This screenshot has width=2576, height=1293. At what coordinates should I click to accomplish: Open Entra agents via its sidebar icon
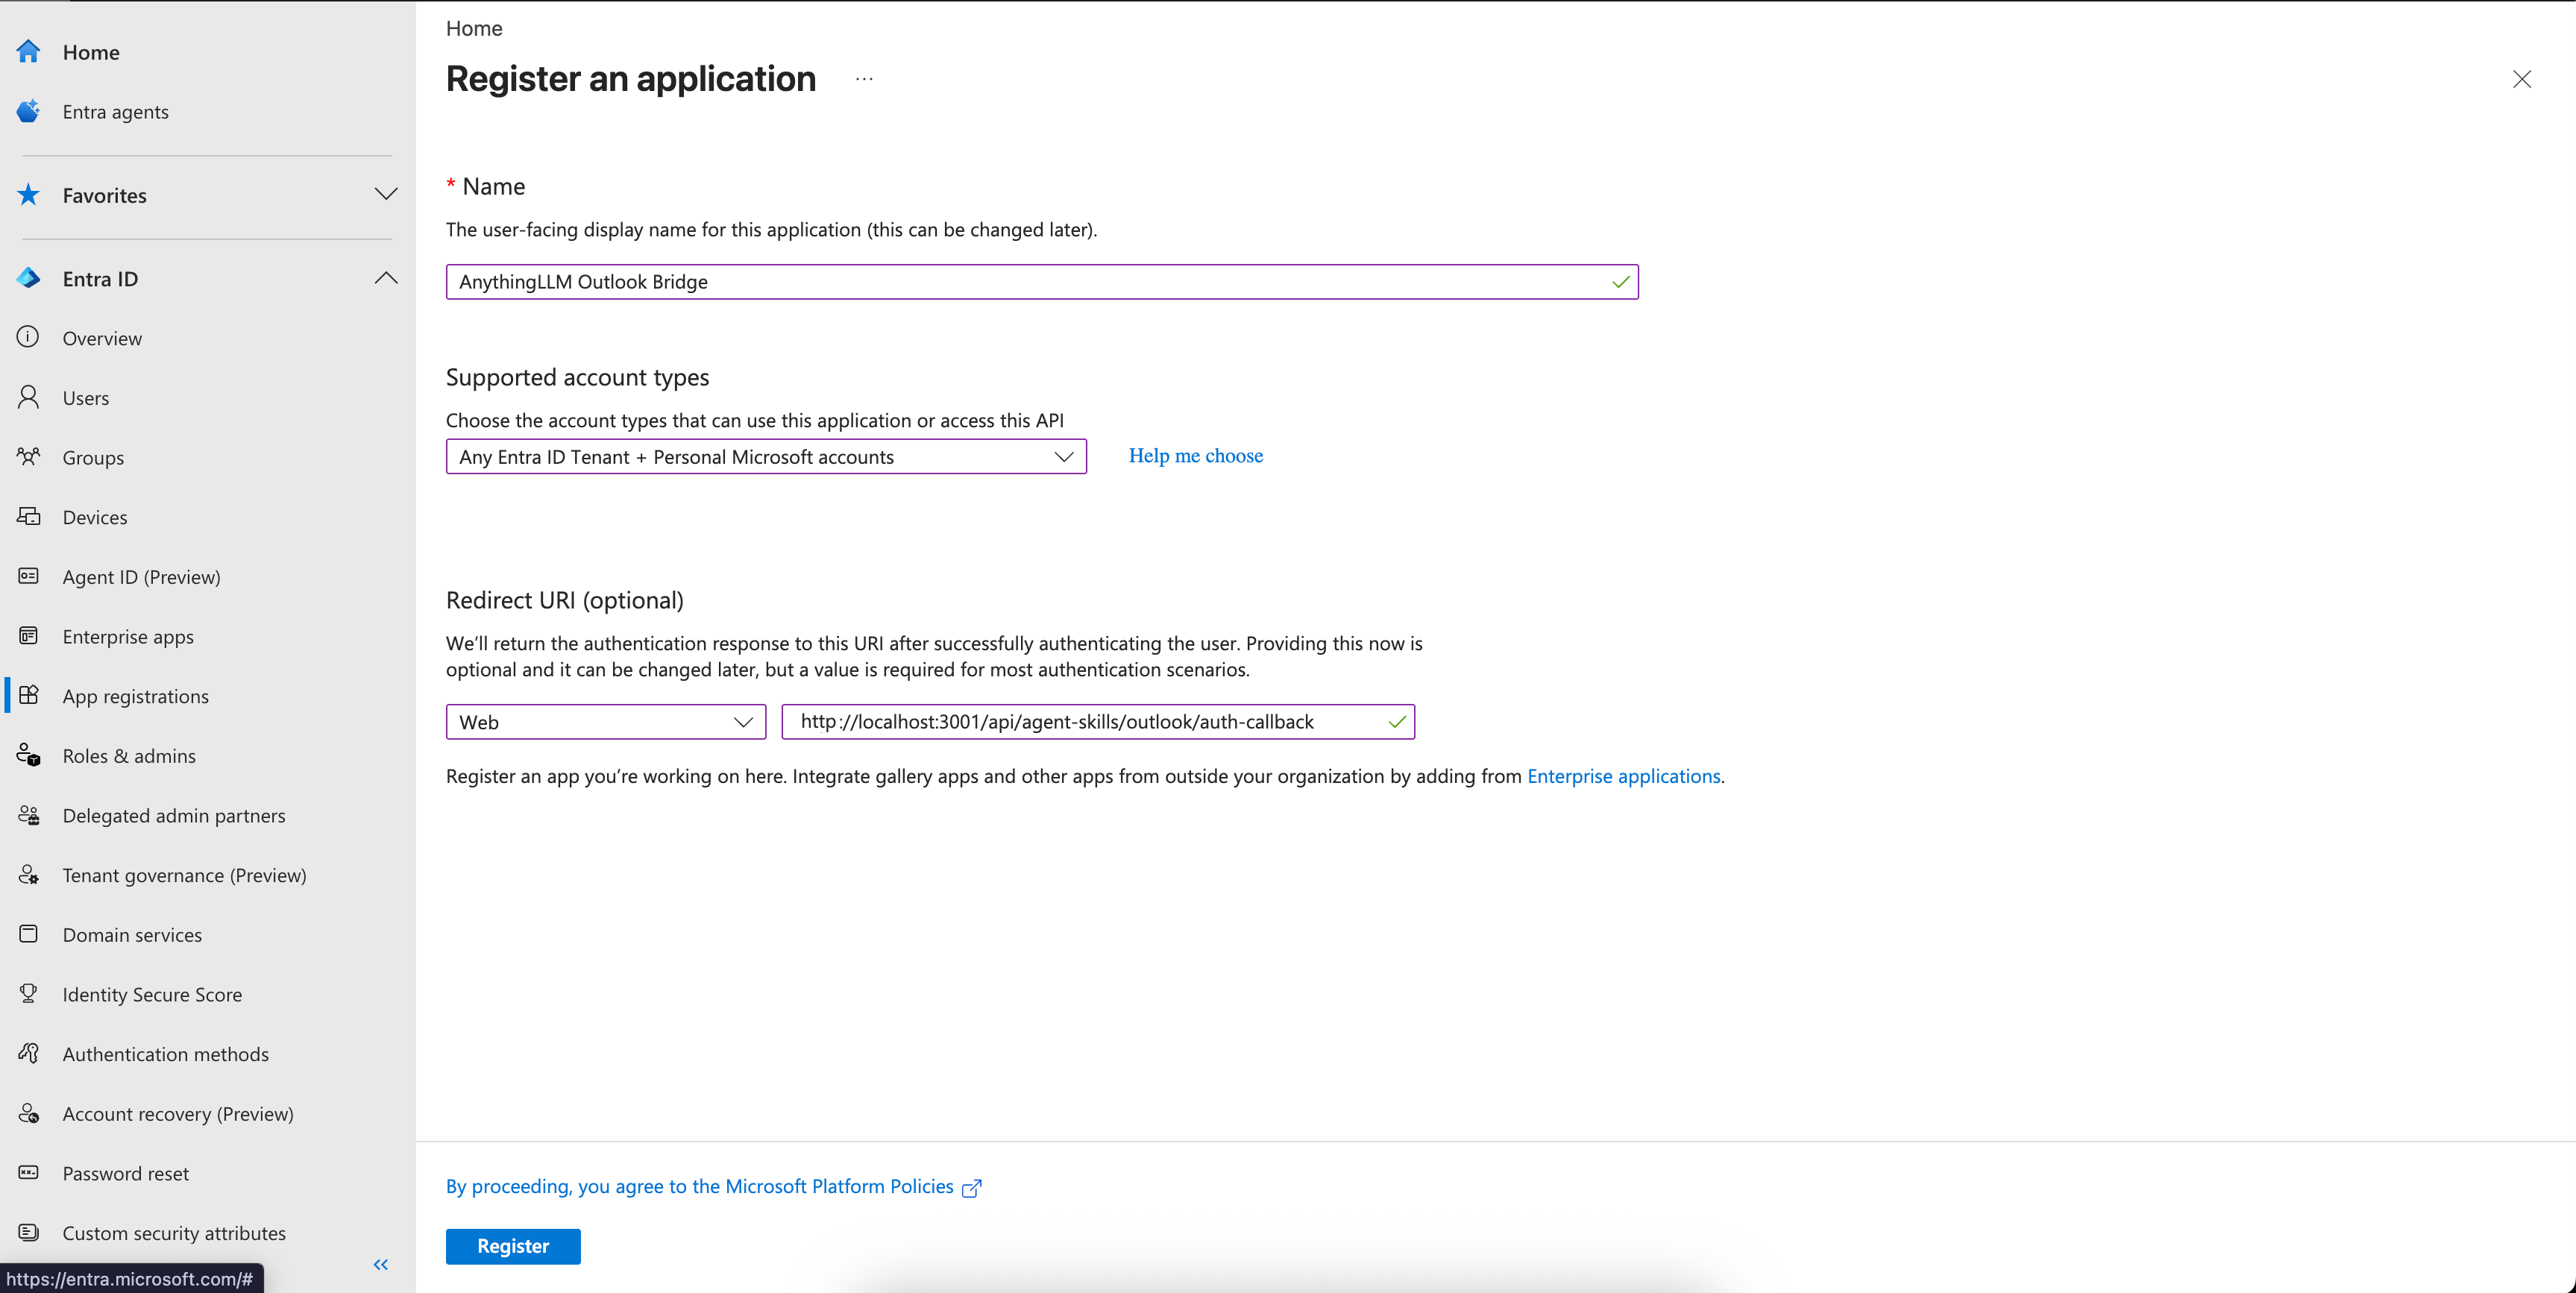tap(28, 111)
